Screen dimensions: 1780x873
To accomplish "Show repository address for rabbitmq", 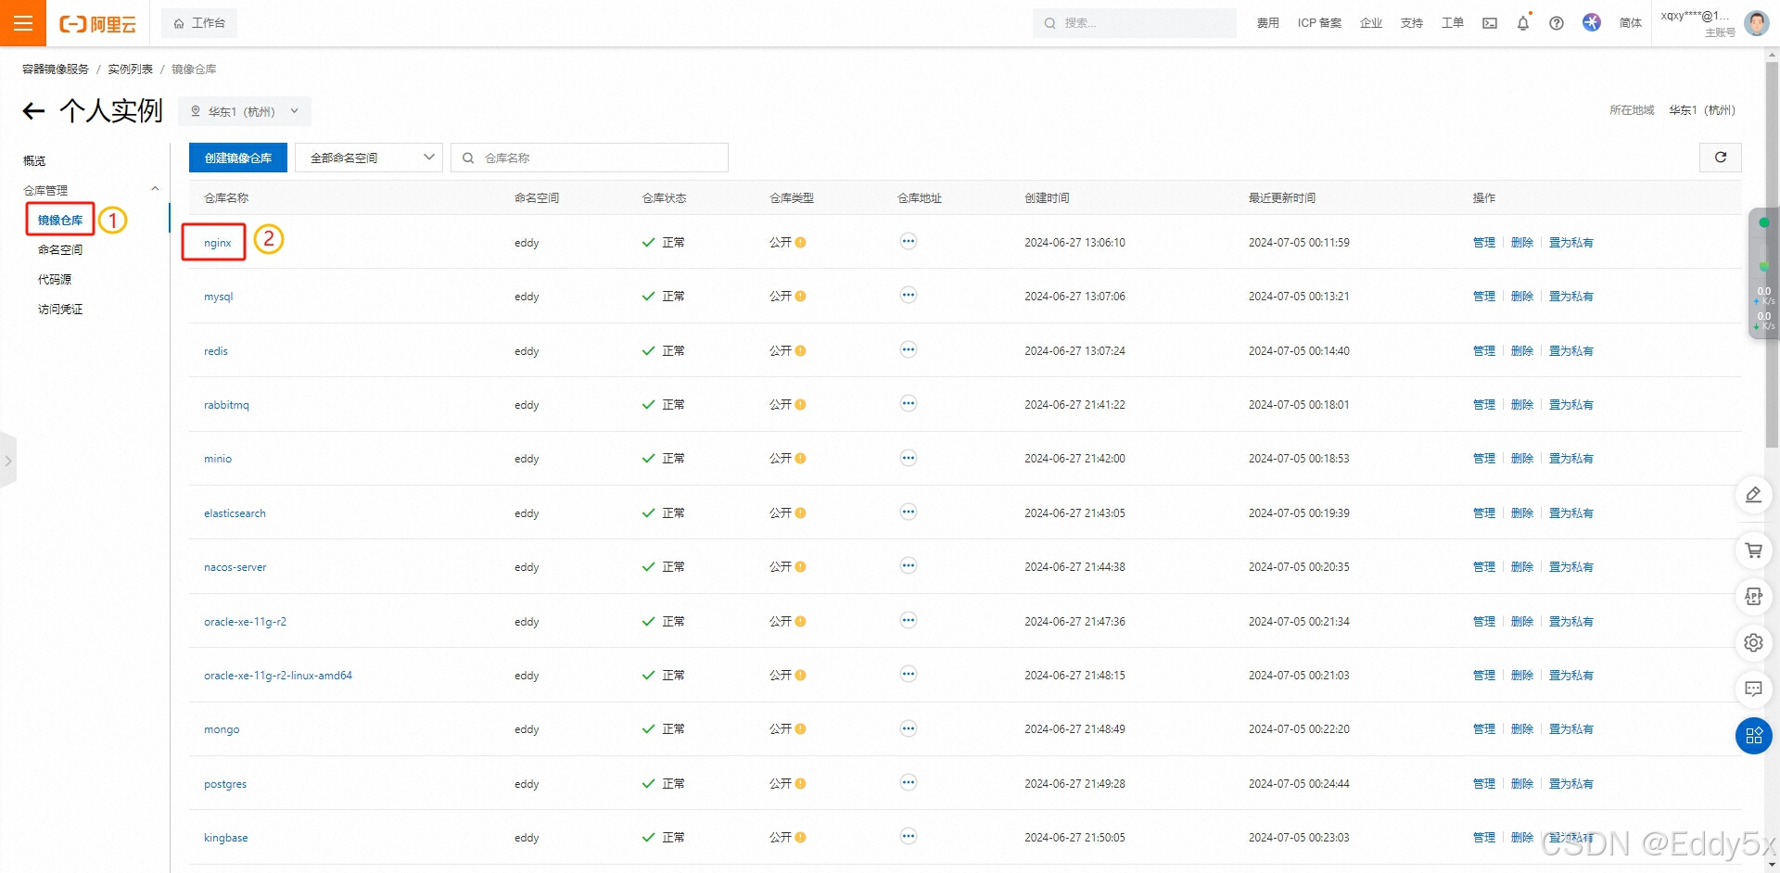I will [x=909, y=403].
